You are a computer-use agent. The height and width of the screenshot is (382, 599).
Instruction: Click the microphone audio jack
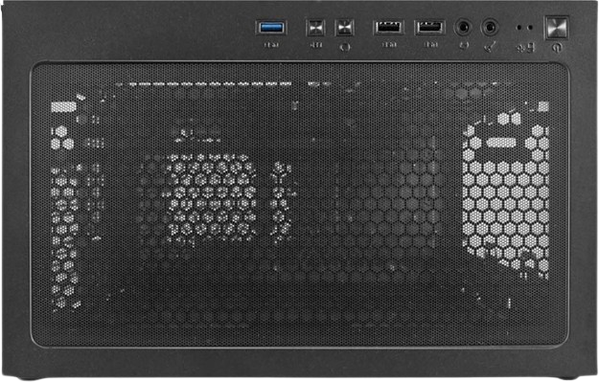490,28
